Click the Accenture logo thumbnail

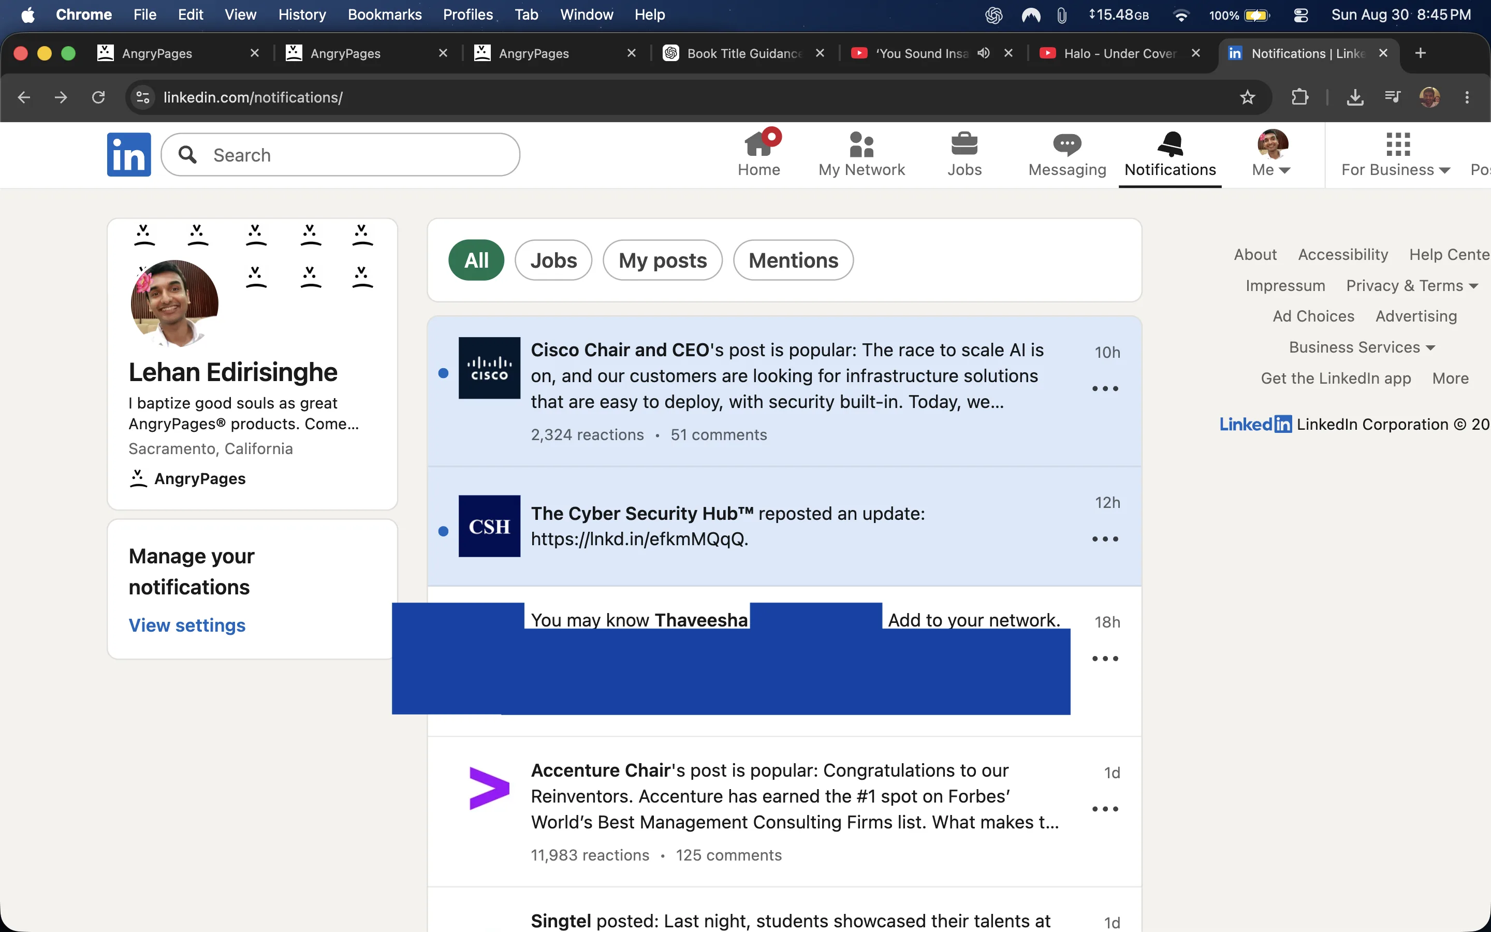pos(489,788)
